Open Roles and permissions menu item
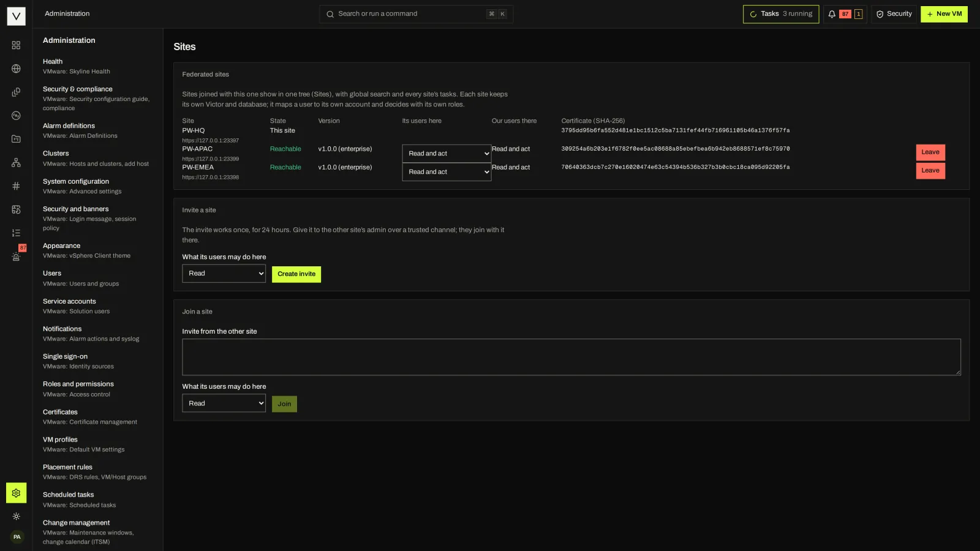This screenshot has height=551, width=980. [97, 389]
